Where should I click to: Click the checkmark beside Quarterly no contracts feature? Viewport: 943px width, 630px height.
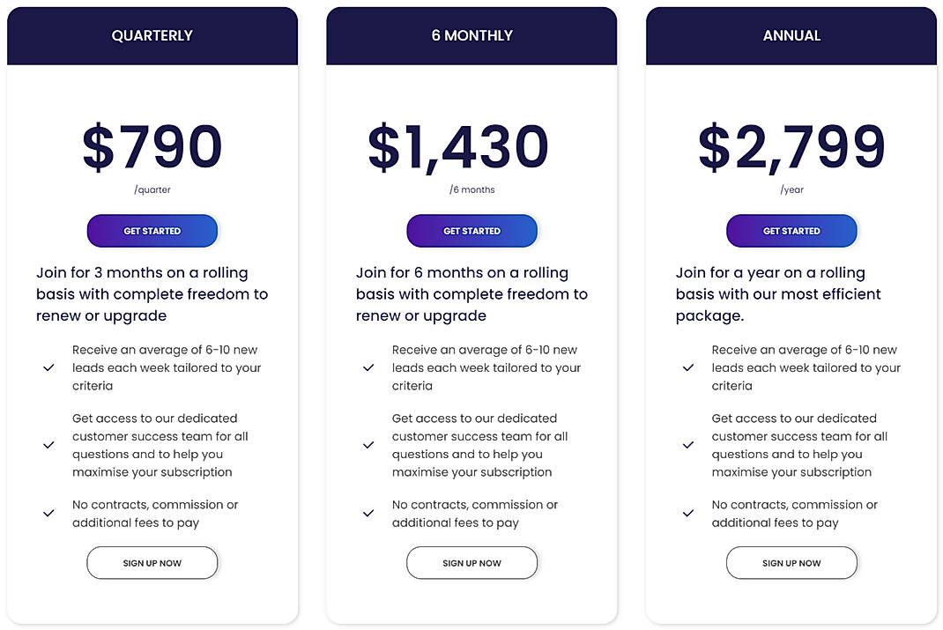tap(48, 514)
